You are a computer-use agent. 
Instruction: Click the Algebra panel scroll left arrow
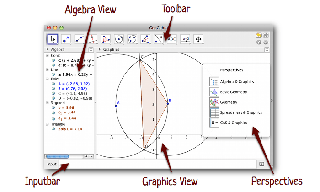point(86,156)
